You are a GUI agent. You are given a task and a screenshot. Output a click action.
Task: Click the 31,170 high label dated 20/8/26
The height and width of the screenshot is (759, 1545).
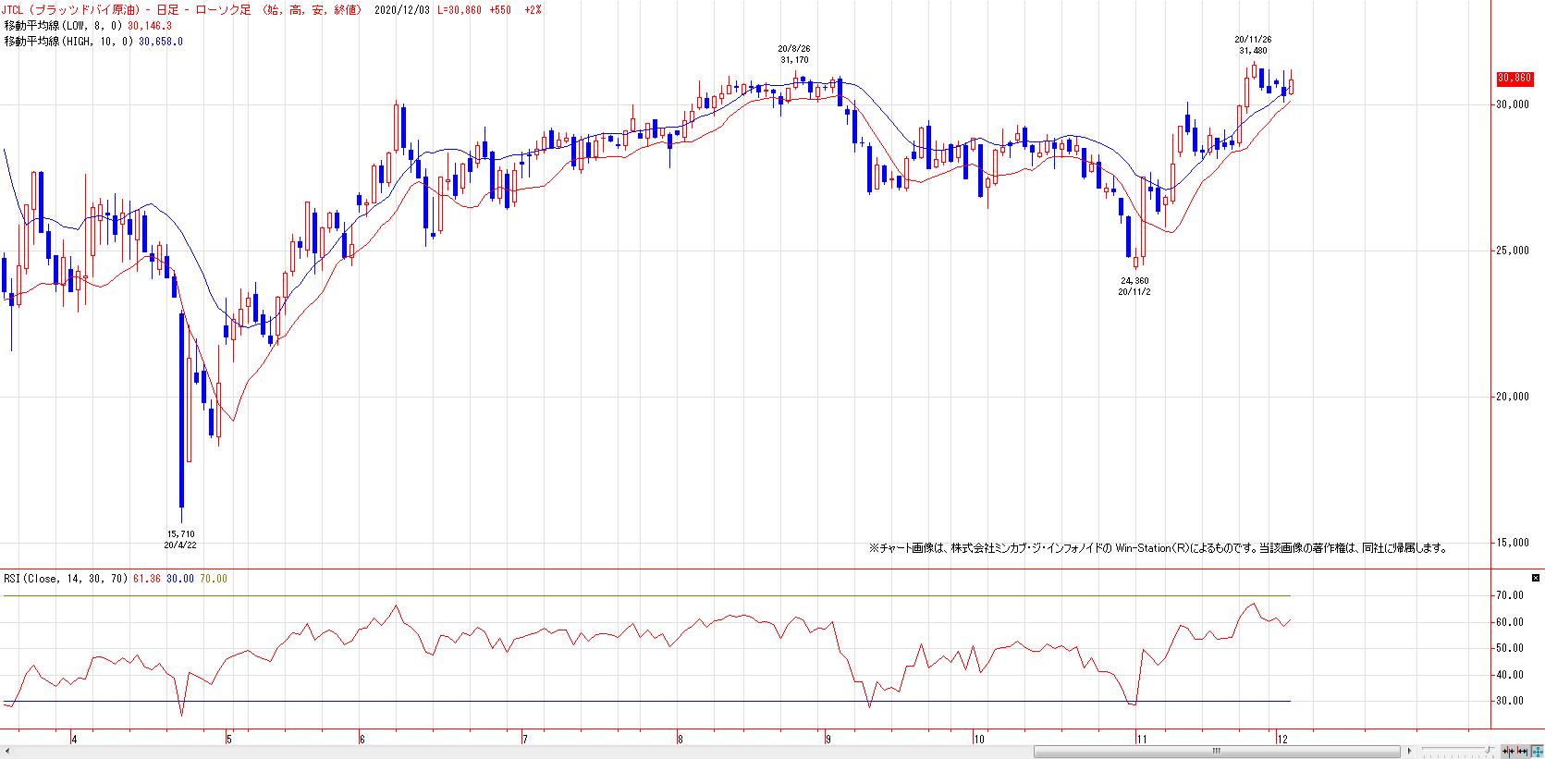point(794,60)
